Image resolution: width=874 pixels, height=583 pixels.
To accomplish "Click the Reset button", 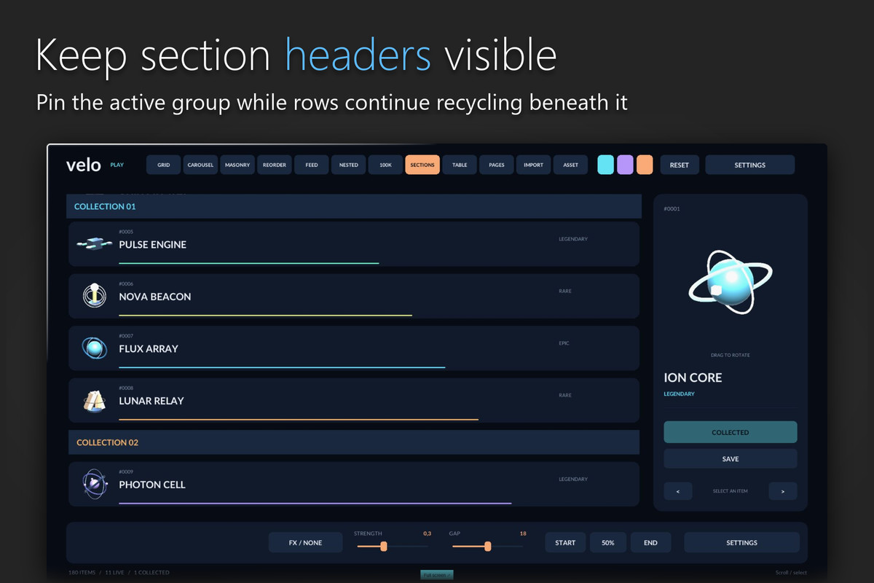I will pos(680,165).
